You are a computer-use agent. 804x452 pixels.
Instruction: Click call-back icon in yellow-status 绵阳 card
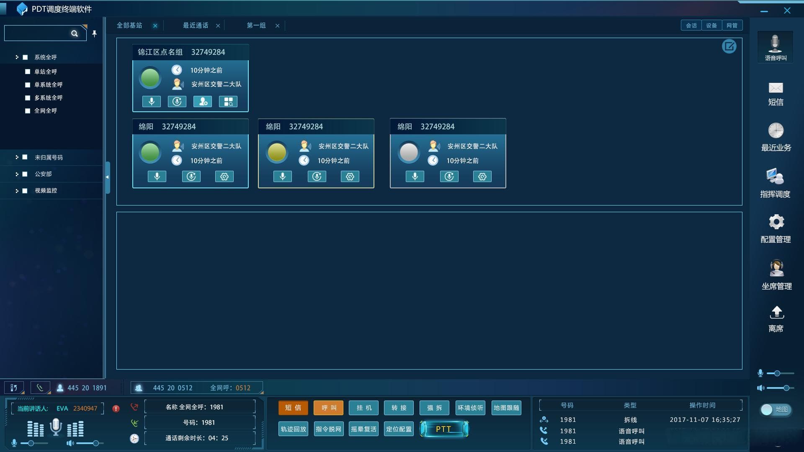pyautogui.click(x=317, y=176)
